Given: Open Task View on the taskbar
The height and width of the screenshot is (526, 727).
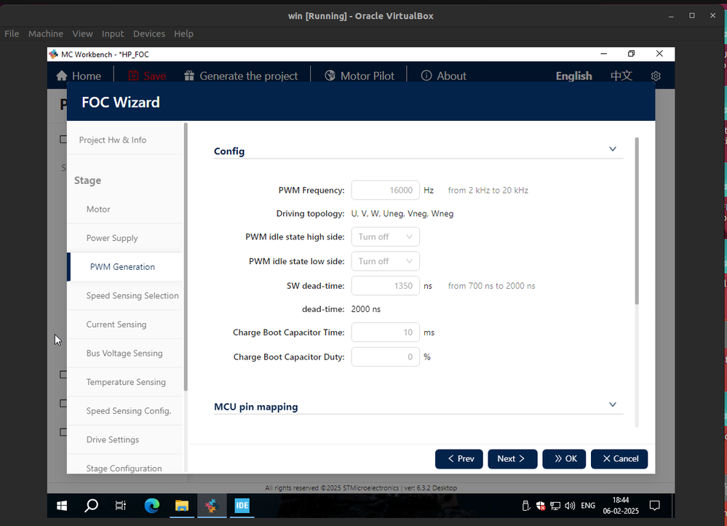Looking at the screenshot, I should click(x=121, y=506).
